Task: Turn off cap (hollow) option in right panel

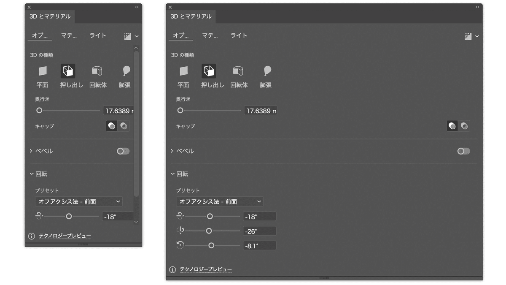Action: pos(464,126)
